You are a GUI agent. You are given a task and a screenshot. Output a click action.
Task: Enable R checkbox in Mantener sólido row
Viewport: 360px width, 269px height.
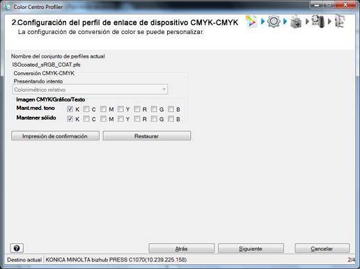(x=137, y=119)
